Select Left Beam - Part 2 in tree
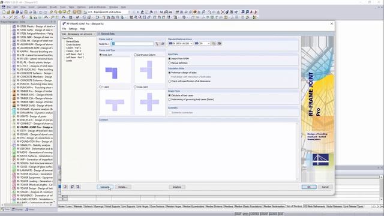This screenshot has width=384, height=216. coord(74,58)
